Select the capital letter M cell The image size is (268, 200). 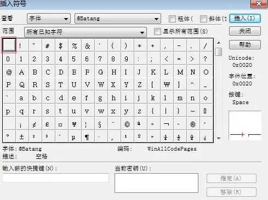pos(180,72)
